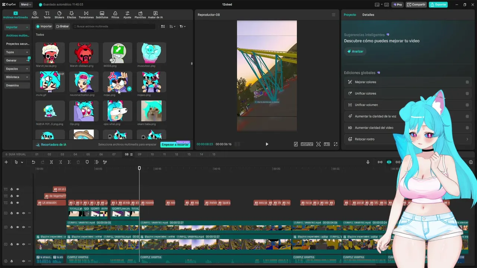The image size is (477, 268).
Task: Switch to the Detalles tab
Action: click(368, 15)
